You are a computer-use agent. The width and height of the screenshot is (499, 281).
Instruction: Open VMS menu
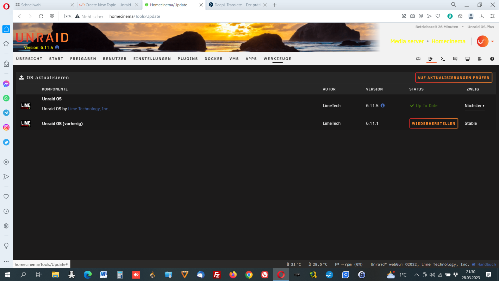tap(234, 59)
